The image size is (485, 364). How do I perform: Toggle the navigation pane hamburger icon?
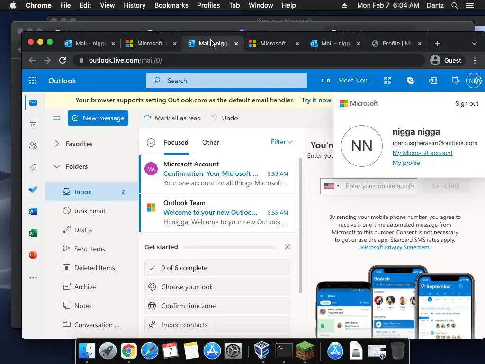[56, 118]
